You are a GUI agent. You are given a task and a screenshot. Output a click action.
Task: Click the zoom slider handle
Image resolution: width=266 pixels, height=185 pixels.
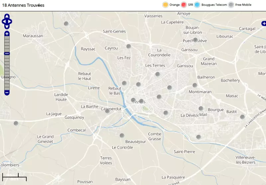click(x=7, y=54)
